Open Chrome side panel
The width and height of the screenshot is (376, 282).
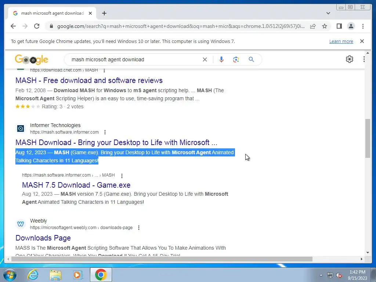[x=339, y=26]
